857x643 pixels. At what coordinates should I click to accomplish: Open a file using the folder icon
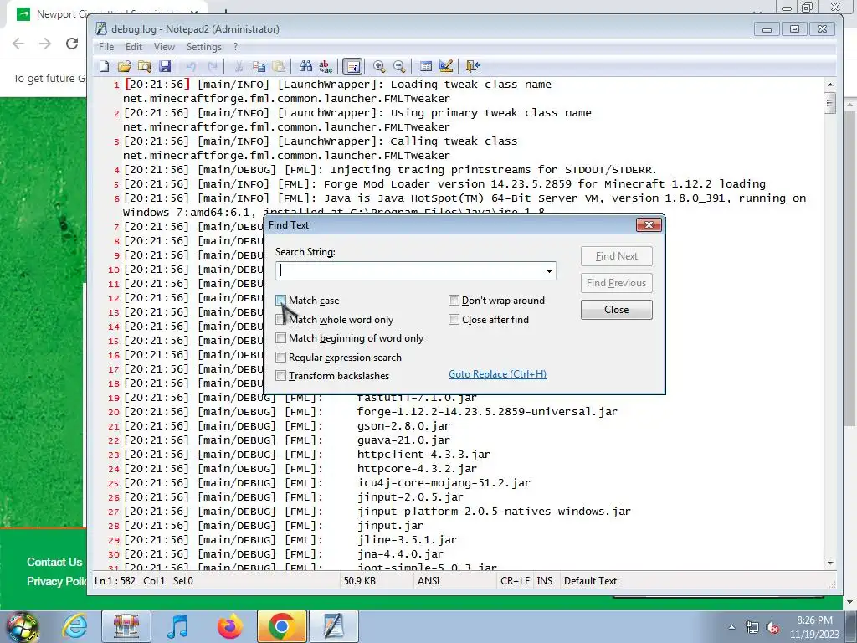(x=125, y=66)
